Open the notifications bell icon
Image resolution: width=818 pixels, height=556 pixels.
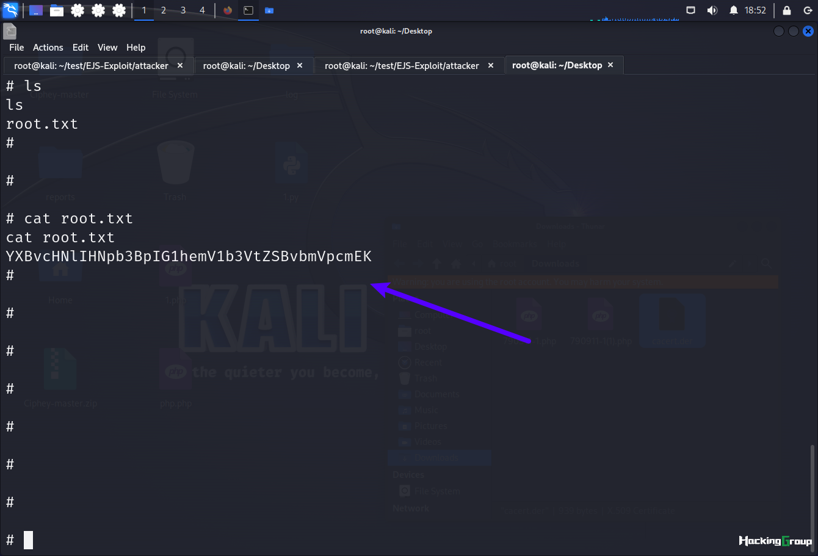click(x=734, y=10)
